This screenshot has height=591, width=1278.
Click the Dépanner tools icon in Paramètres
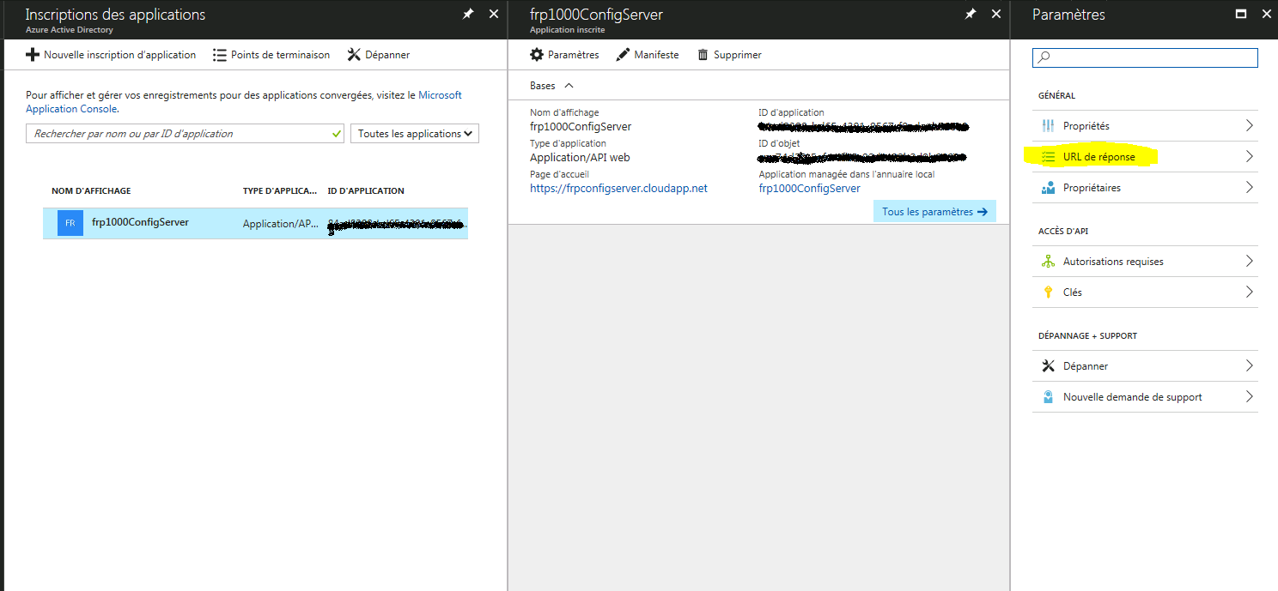coord(1048,366)
